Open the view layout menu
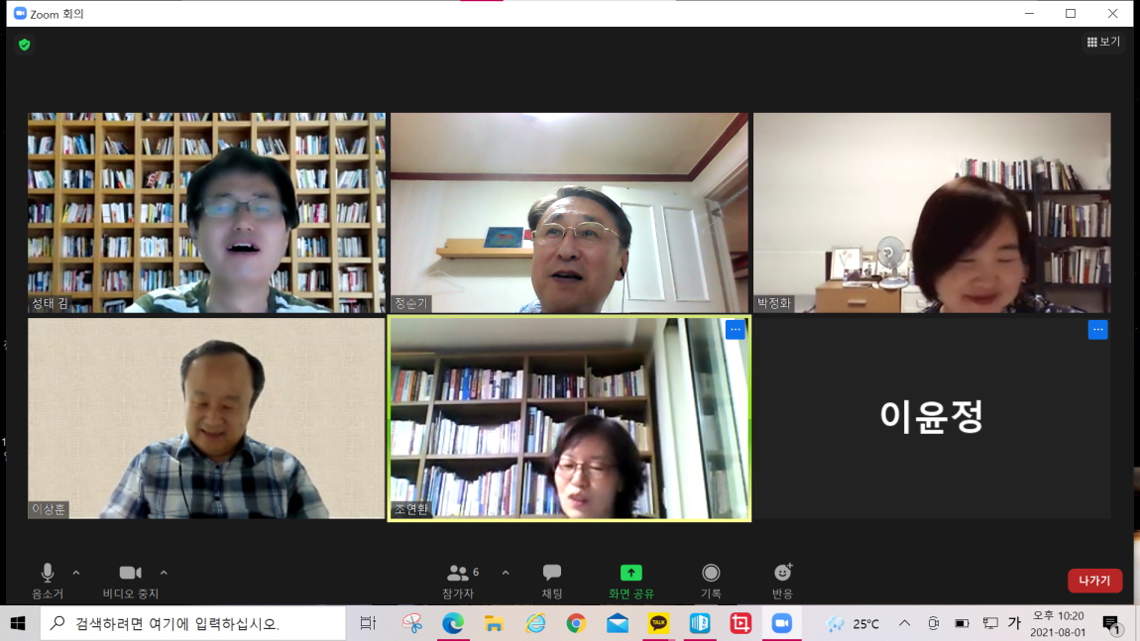 1103,42
